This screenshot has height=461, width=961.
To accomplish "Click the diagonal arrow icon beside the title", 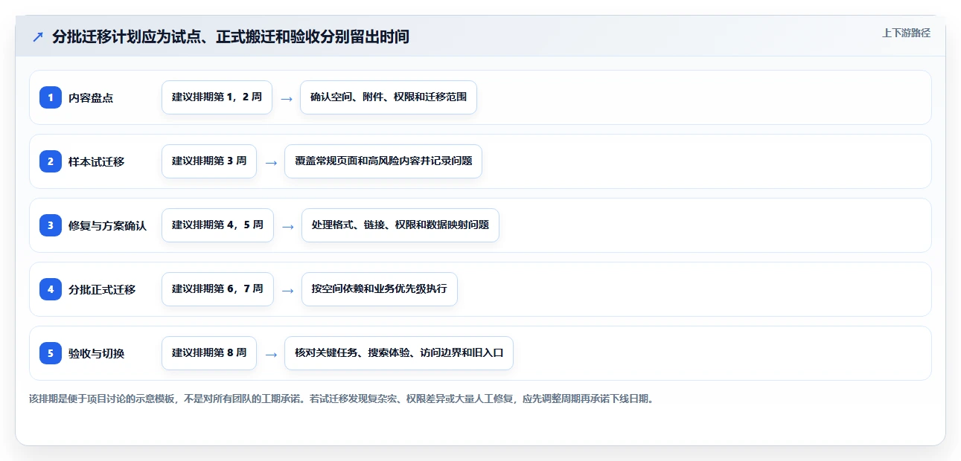I will pos(38,36).
